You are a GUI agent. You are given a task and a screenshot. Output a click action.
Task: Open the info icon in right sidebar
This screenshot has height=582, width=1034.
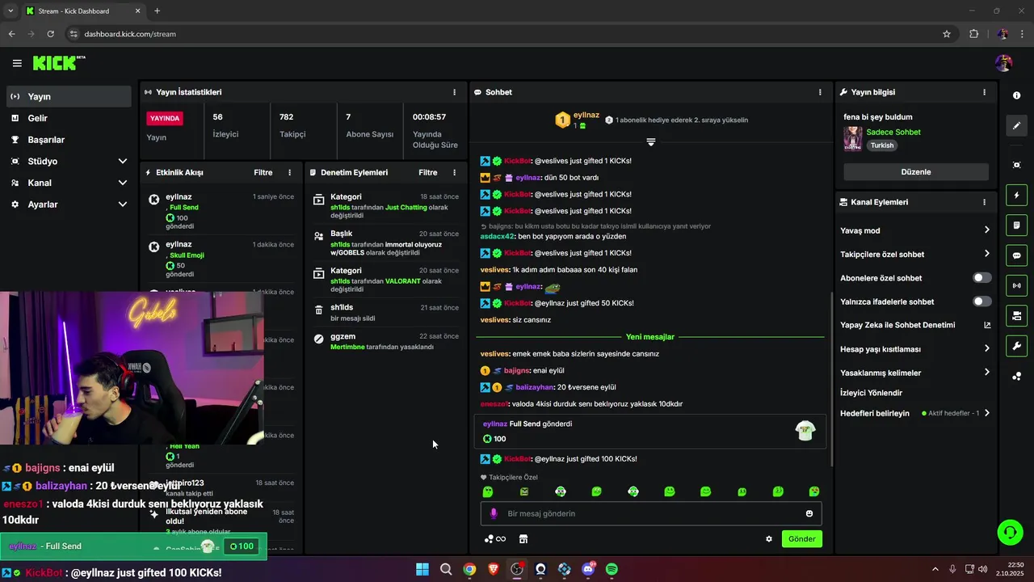(1016, 95)
